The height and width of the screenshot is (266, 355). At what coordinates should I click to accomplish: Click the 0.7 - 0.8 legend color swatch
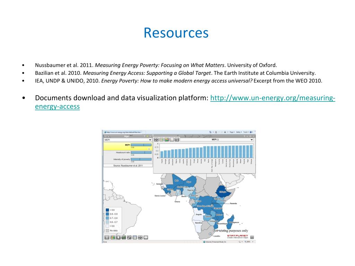(107, 218)
